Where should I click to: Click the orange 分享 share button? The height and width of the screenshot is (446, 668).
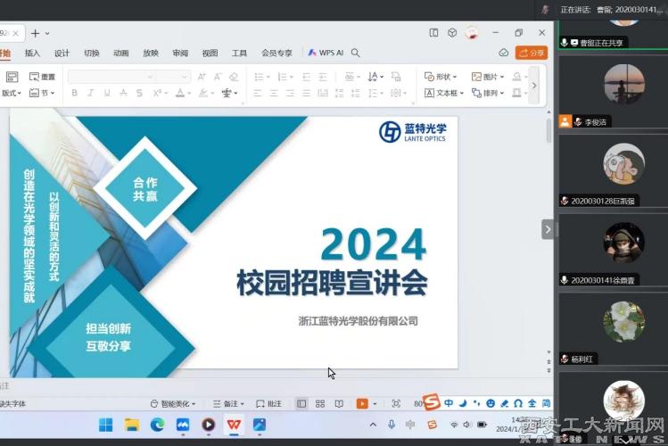[x=532, y=53]
